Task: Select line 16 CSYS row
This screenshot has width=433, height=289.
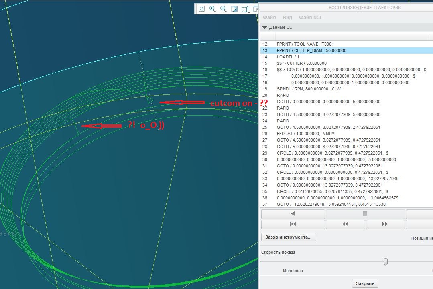Action: click(347, 70)
